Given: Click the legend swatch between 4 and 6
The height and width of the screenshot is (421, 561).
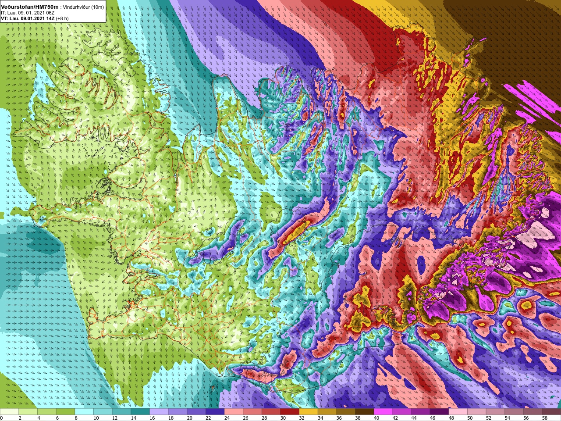Looking at the screenshot, I should click(47, 412).
